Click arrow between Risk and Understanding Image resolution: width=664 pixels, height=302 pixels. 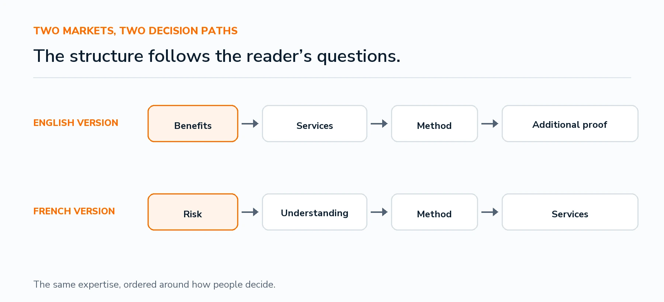(x=250, y=212)
